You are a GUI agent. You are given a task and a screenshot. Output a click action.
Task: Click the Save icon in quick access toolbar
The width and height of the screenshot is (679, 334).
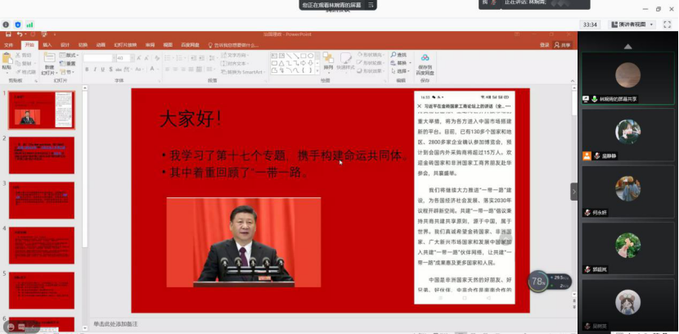(8, 34)
